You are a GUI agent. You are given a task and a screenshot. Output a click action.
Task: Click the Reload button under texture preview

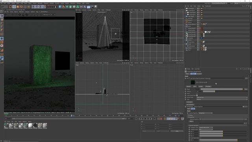click(189, 86)
